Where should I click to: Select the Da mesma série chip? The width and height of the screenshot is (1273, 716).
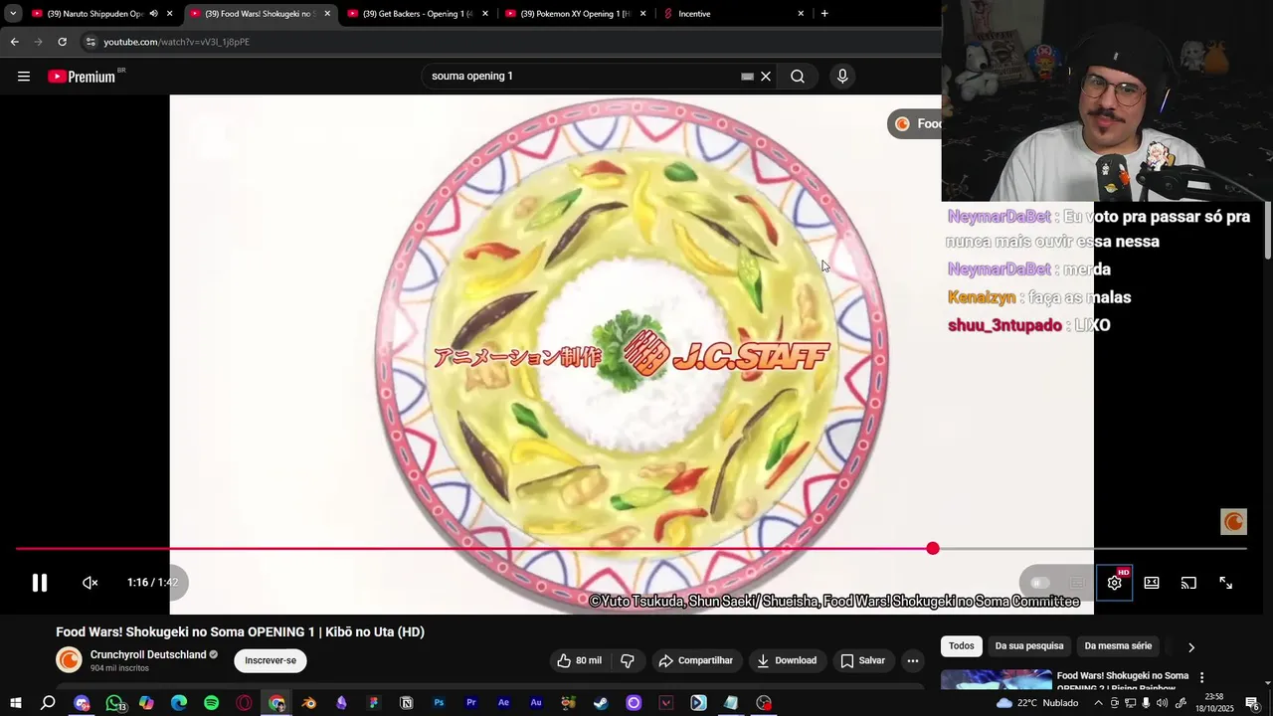tap(1118, 646)
